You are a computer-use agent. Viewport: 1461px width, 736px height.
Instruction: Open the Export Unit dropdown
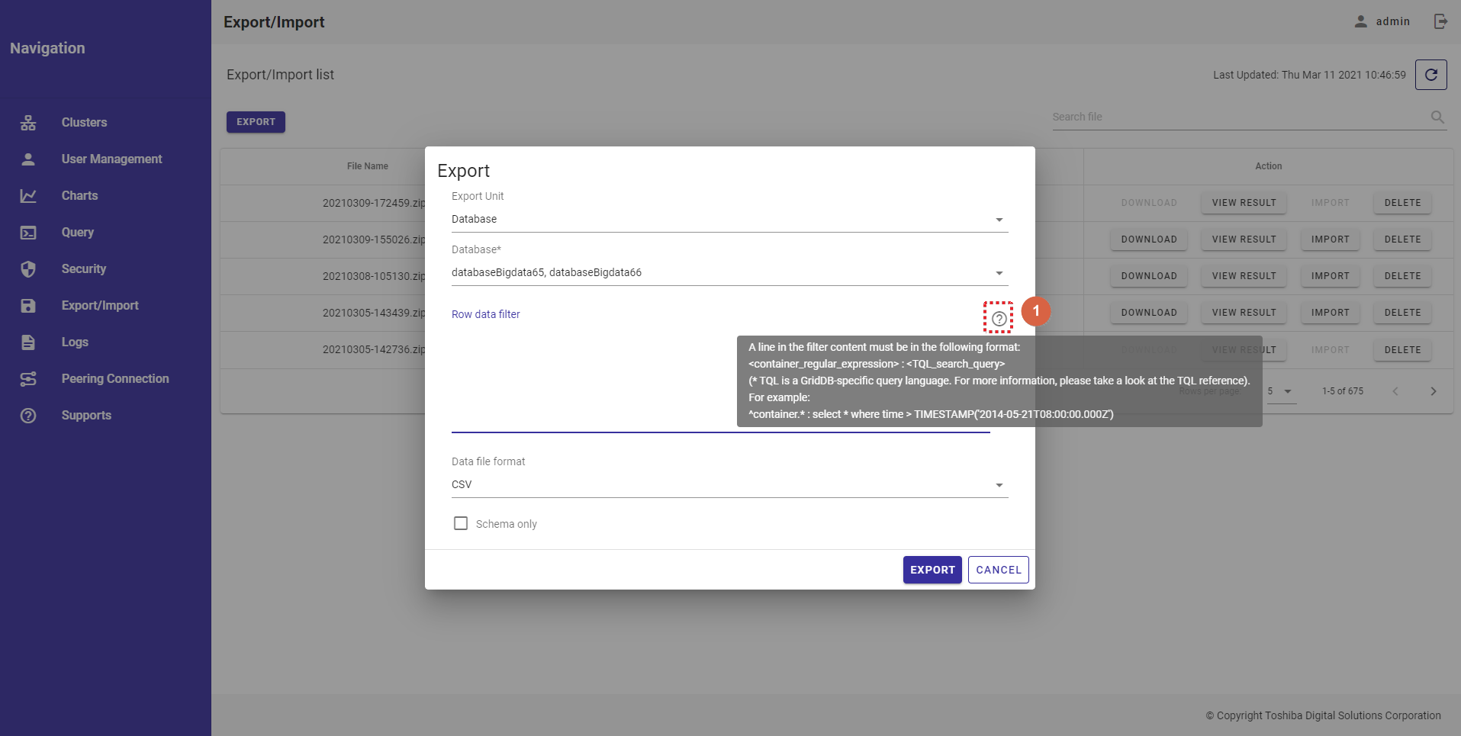(x=729, y=220)
